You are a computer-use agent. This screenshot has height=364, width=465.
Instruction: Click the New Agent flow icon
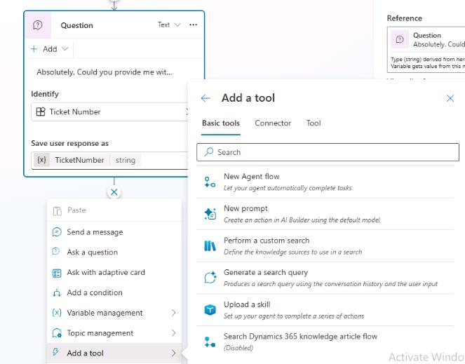tap(210, 182)
